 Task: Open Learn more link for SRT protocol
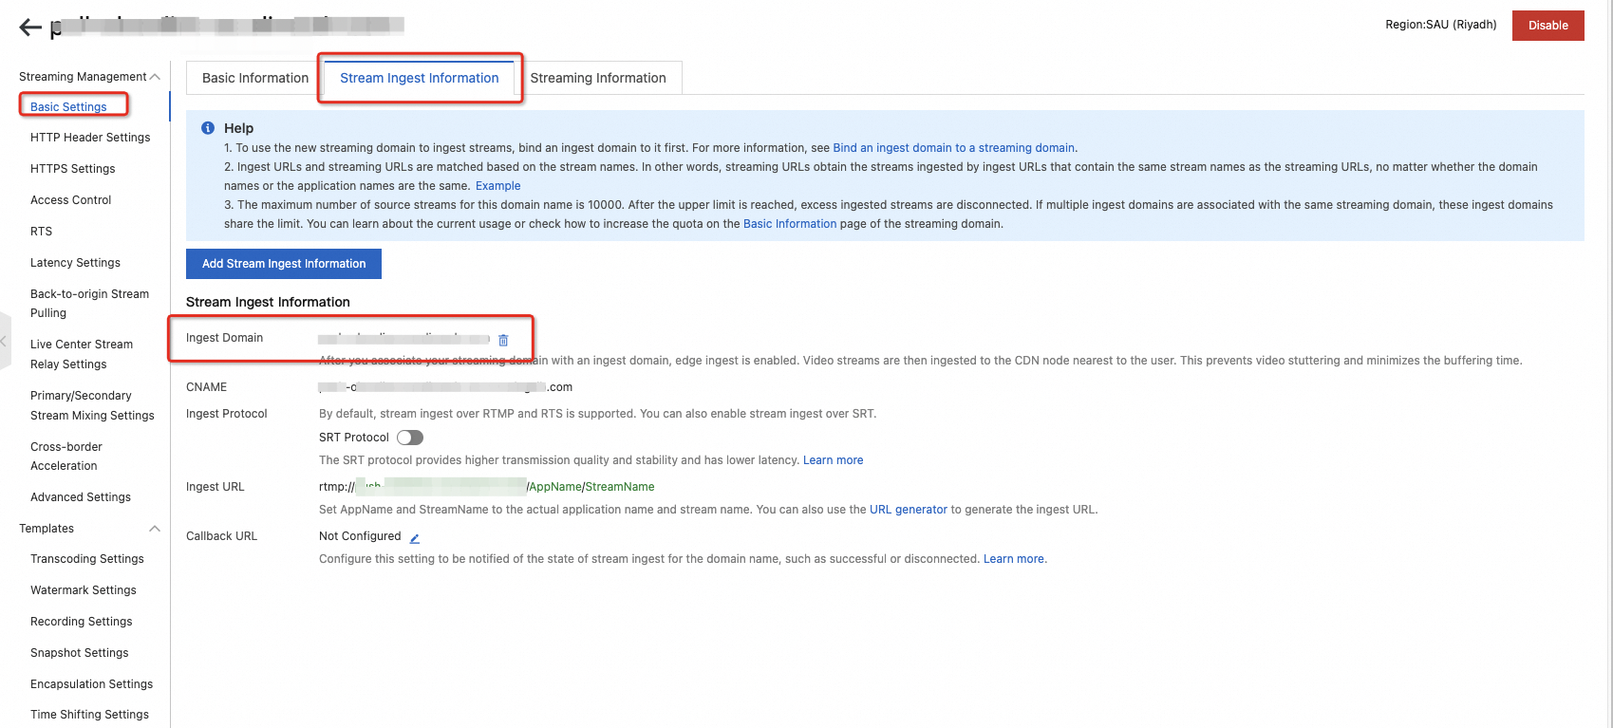coord(834,460)
